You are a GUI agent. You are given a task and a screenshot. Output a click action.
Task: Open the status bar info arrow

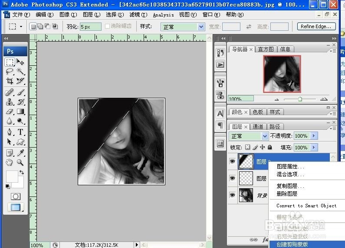click(137, 245)
